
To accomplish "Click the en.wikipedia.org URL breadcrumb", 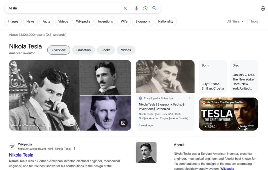I will 44,149.
